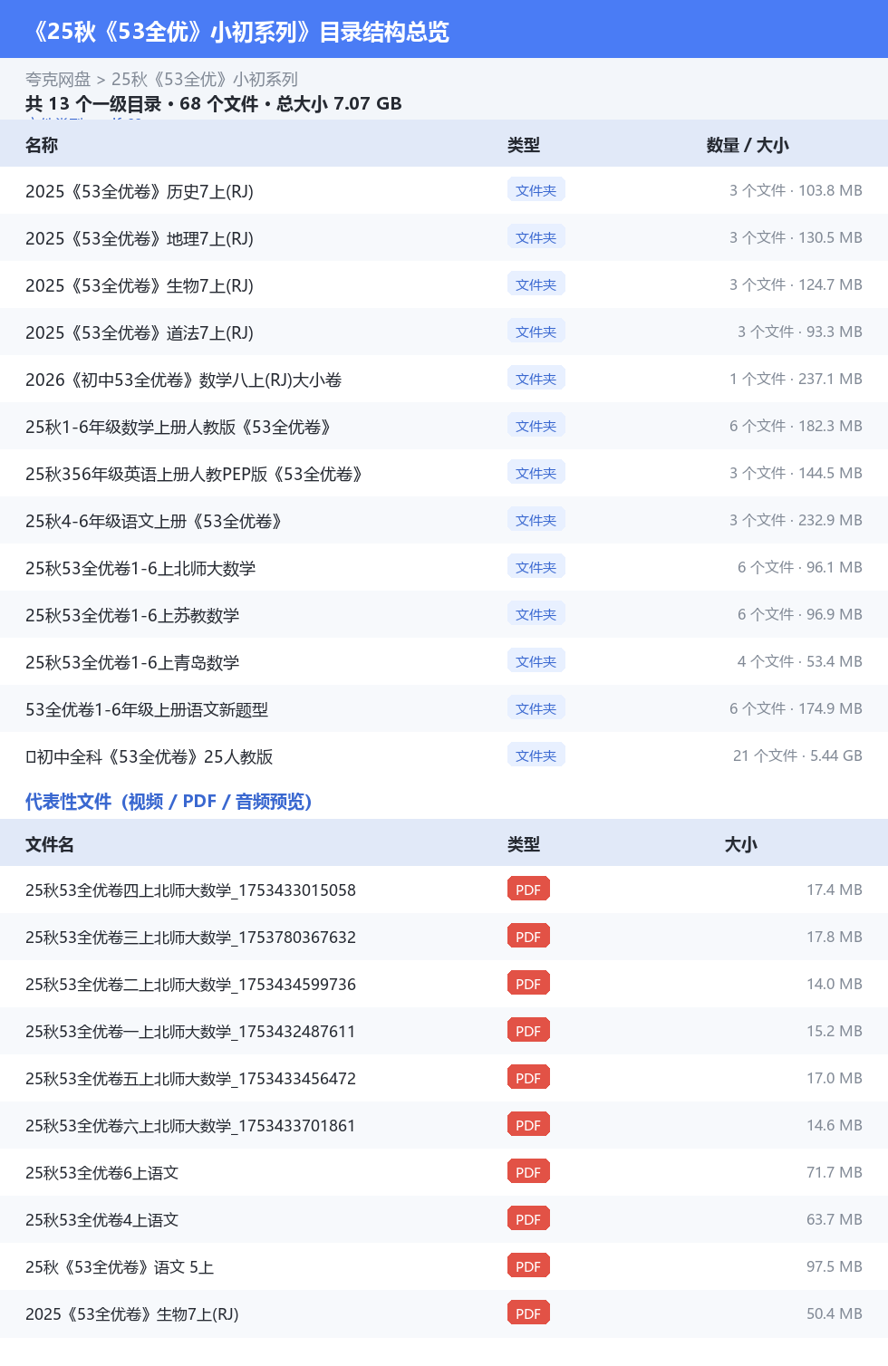
Task: Open file 25秋53全优卷一上北师大数学_1753432487611
Action: pos(190,1032)
